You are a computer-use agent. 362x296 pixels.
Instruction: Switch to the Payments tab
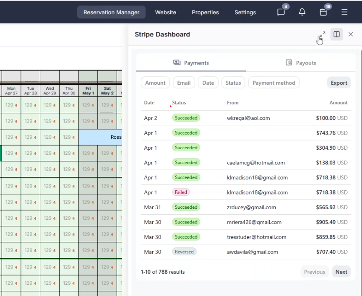coord(191,63)
